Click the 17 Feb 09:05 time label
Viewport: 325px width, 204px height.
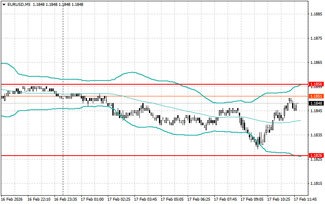(252, 199)
